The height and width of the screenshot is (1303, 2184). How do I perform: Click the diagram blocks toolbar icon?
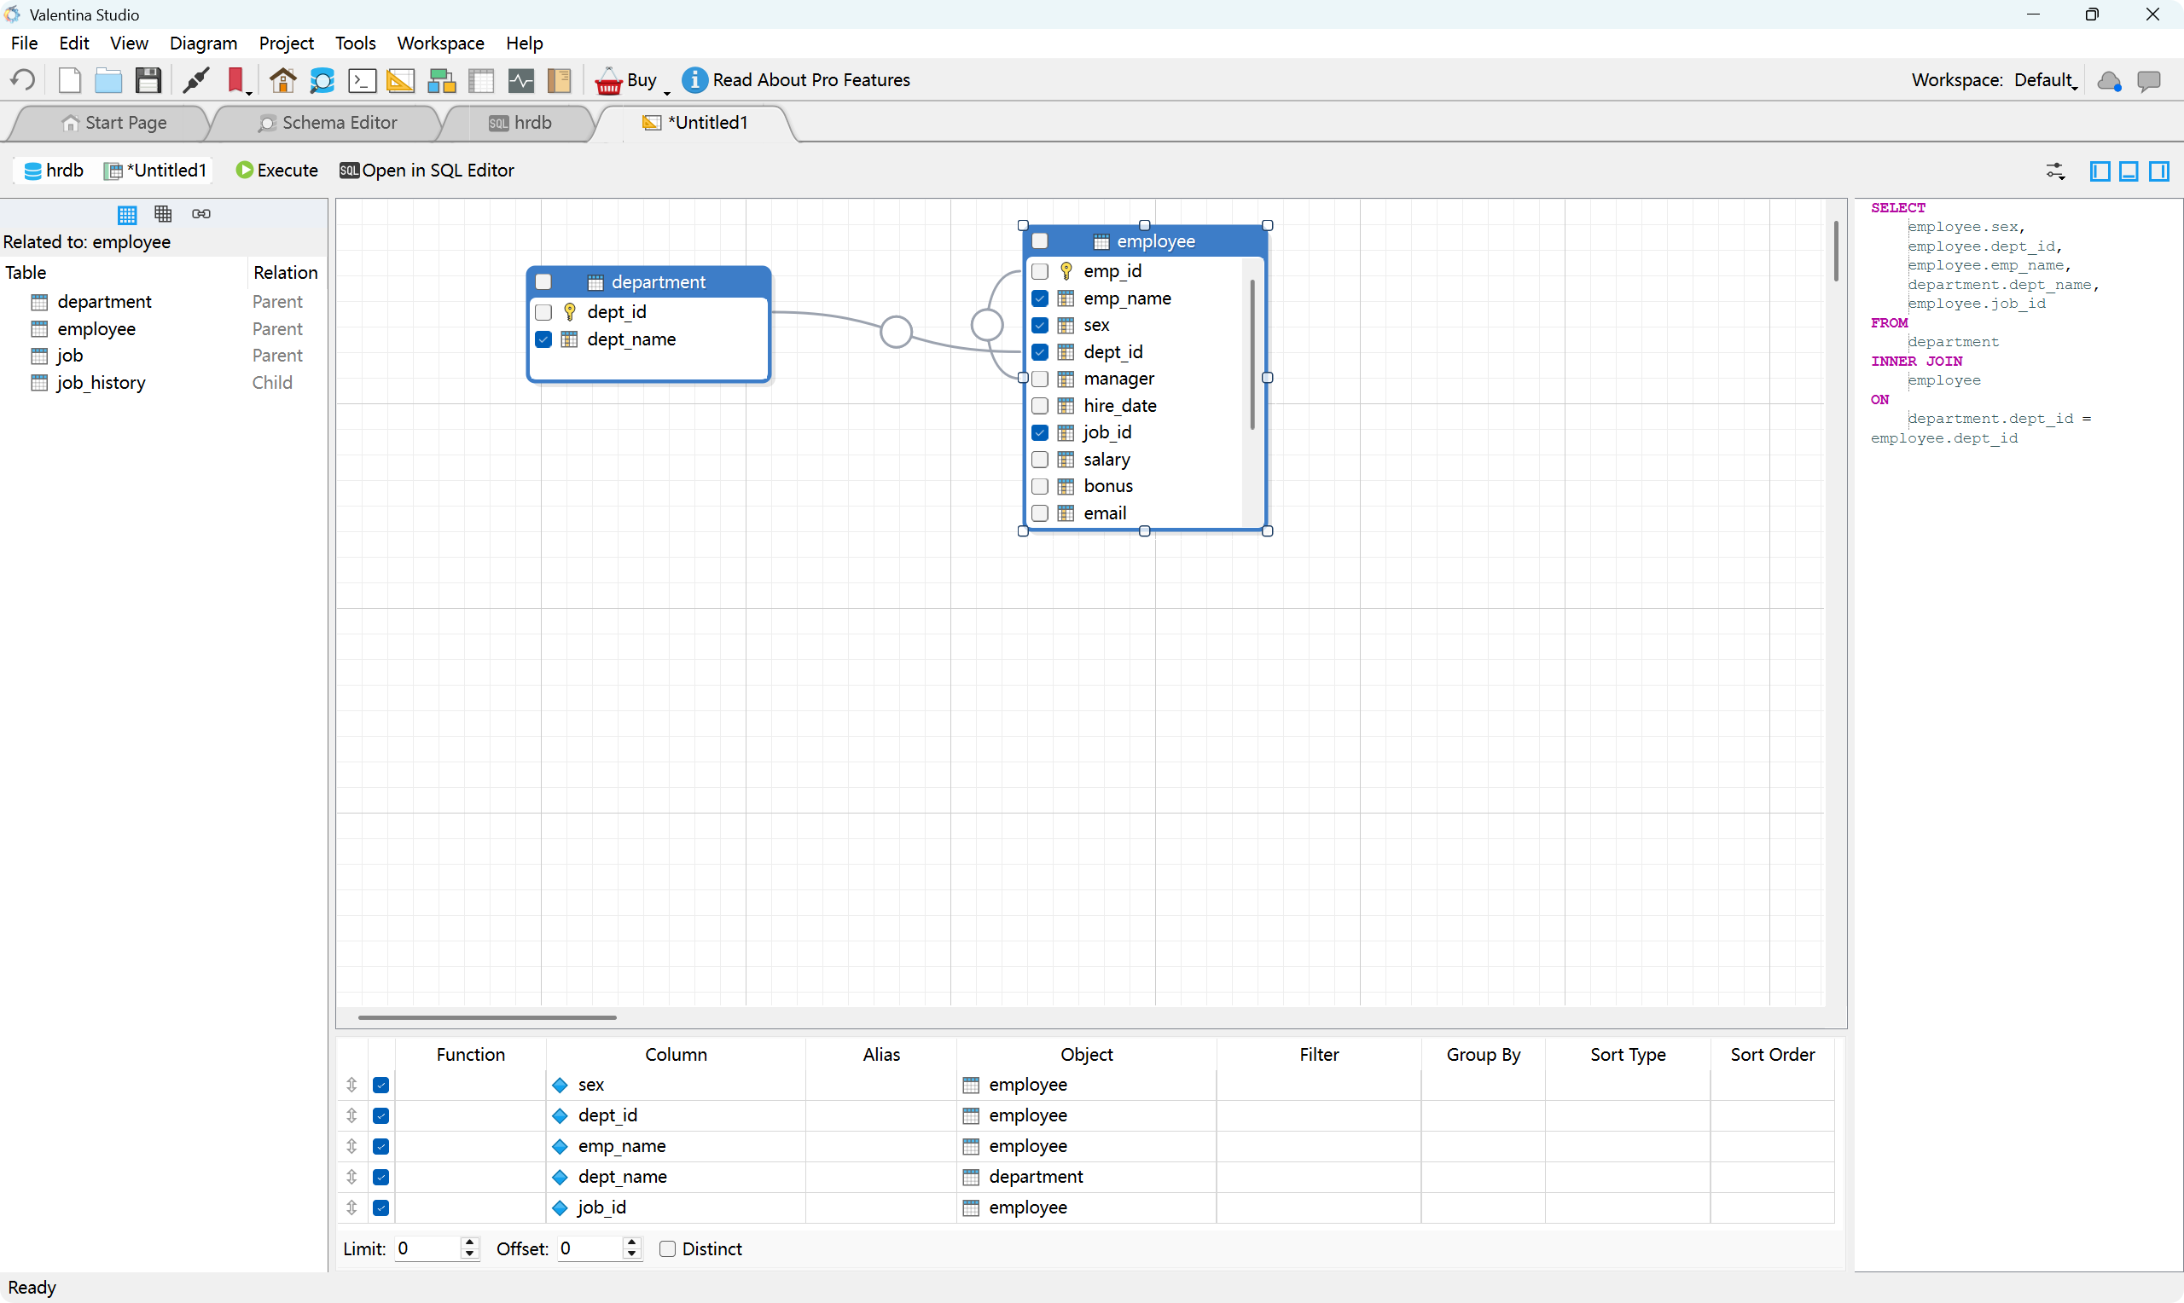click(441, 80)
